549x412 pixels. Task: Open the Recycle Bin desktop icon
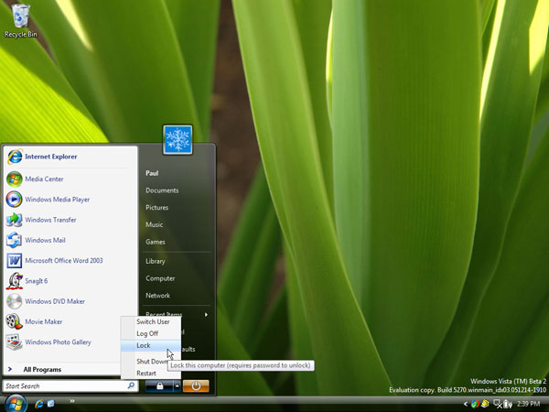pyautogui.click(x=20, y=20)
